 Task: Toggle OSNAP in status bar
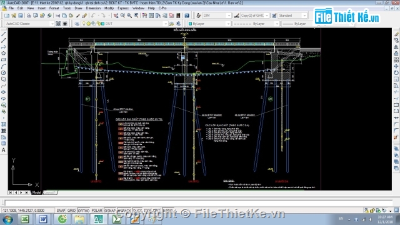pyautogui.click(x=110, y=211)
